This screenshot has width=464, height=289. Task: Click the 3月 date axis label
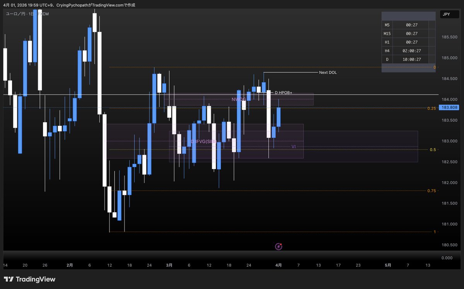pyautogui.click(x=169, y=265)
